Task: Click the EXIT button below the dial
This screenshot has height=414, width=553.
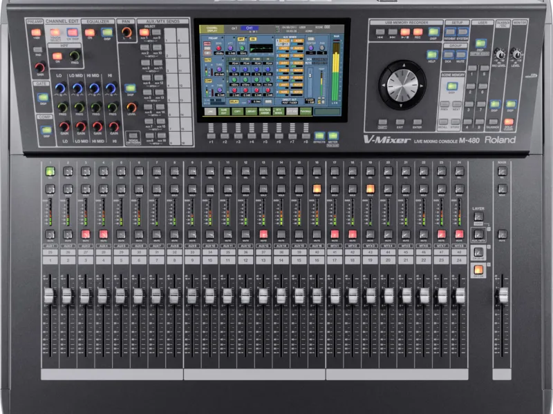Action: [400, 122]
